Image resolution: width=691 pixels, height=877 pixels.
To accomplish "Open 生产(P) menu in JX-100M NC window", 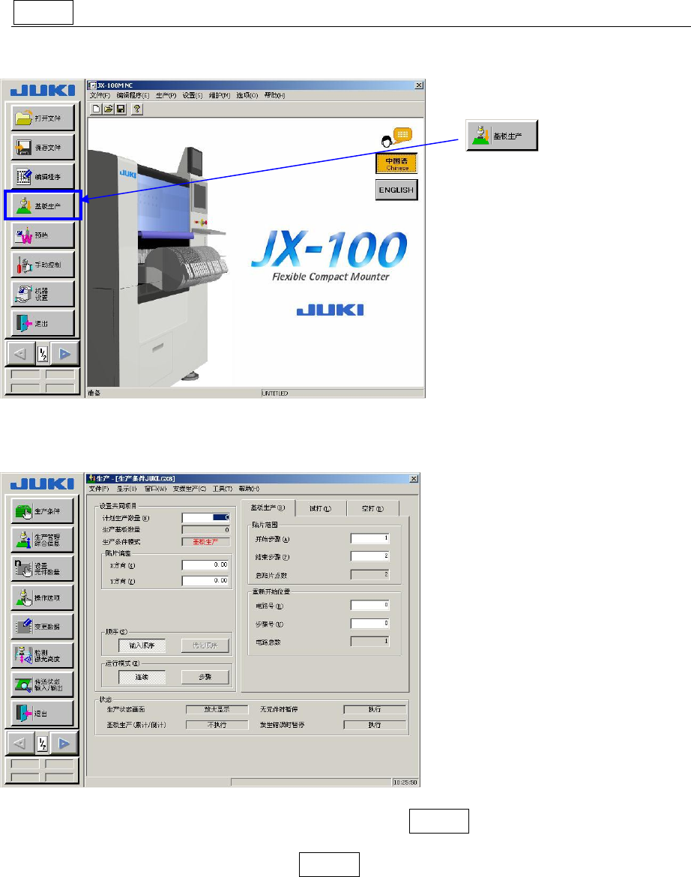I will [166, 96].
